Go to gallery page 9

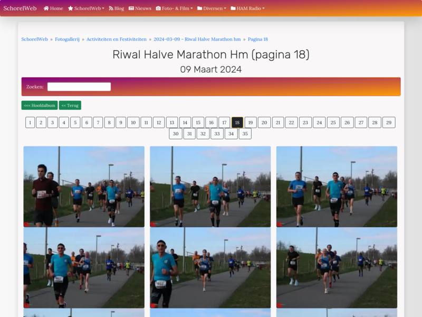pos(121,123)
